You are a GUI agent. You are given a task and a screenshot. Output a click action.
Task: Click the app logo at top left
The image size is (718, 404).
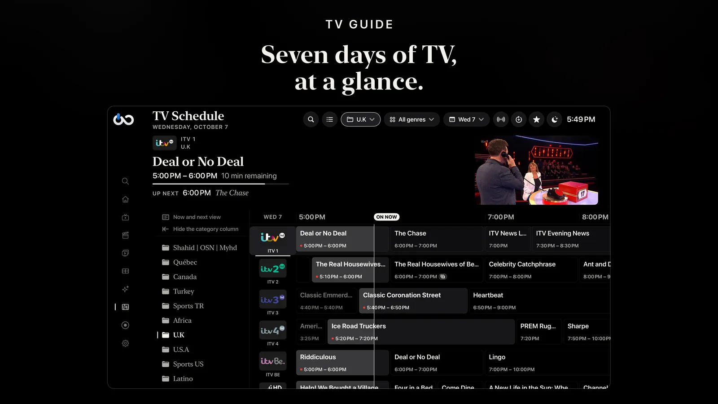(123, 119)
